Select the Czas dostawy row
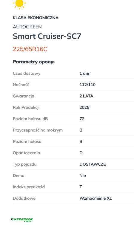Screen dimensions: 134x229 73,73
